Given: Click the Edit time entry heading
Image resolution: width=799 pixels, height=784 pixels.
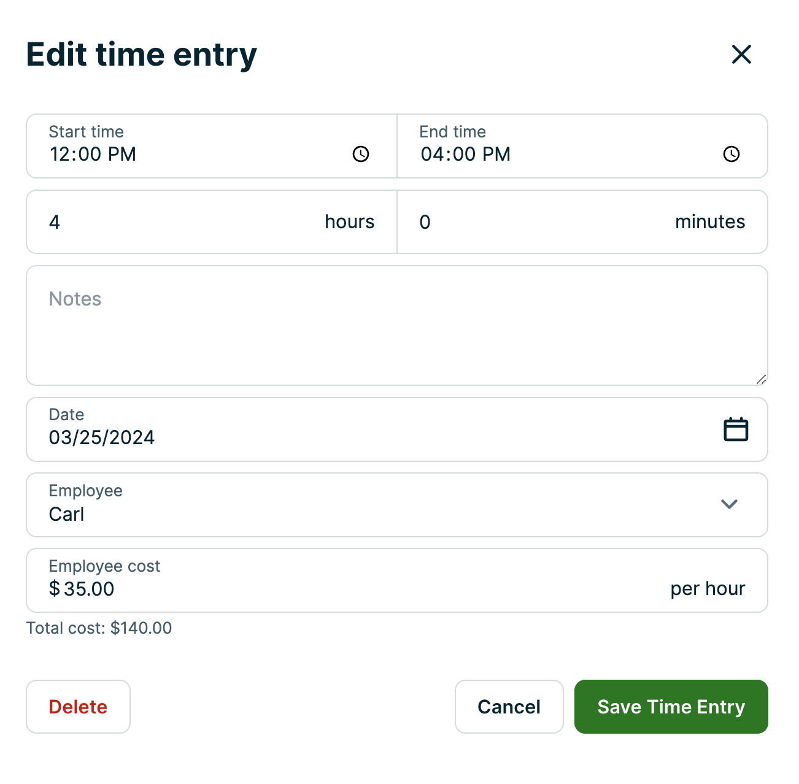Looking at the screenshot, I should coord(142,55).
